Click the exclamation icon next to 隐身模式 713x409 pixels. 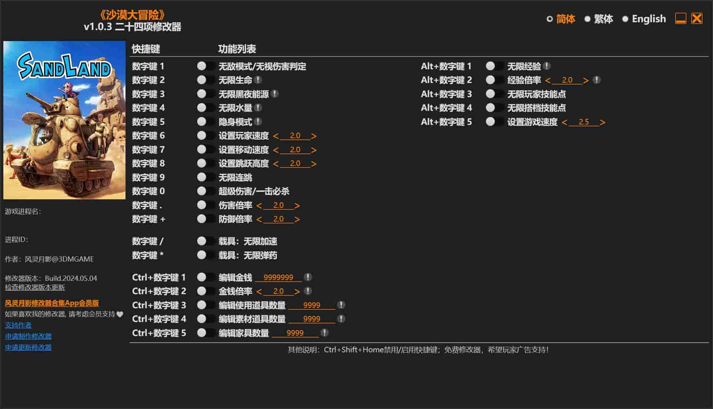coord(258,122)
